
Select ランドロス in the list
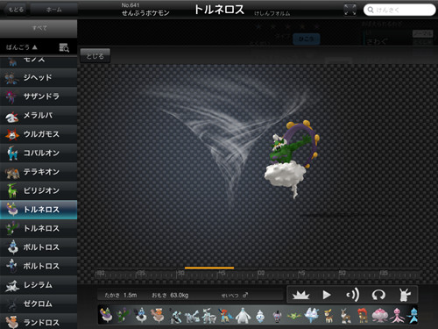click(39, 322)
